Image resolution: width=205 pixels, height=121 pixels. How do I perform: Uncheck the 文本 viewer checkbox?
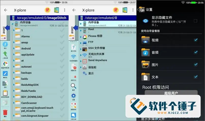pyautogui.click(x=196, y=77)
